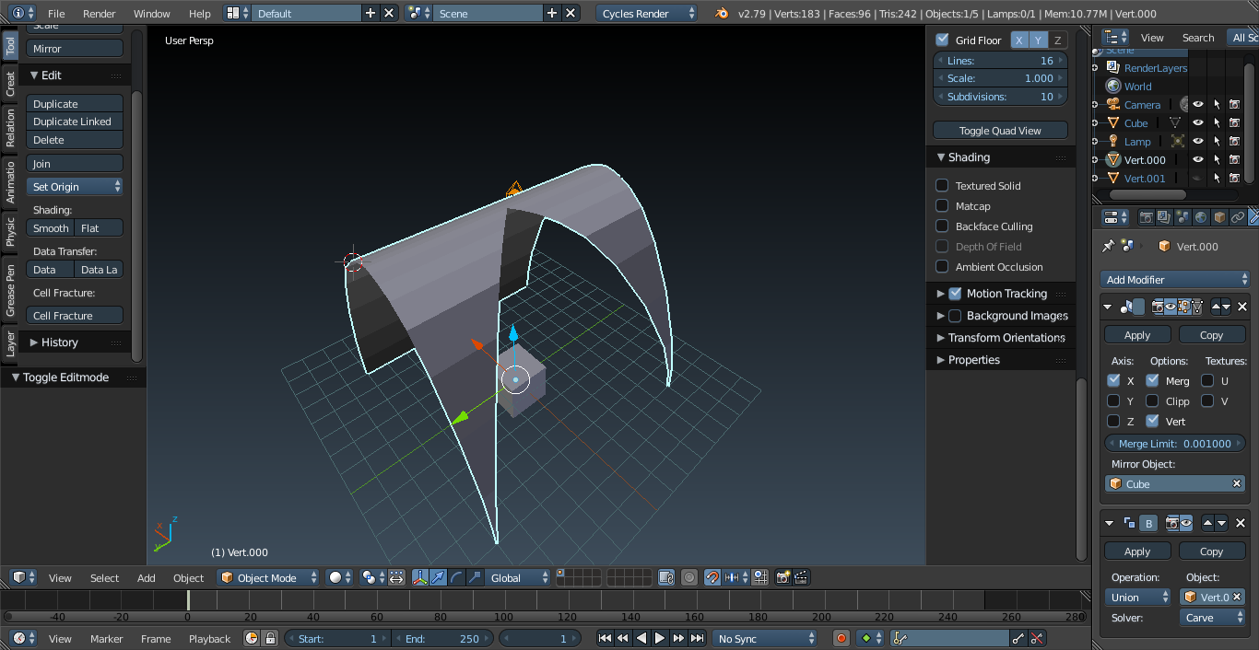
Task: Click the Merge Limit value field
Action: [1174, 444]
